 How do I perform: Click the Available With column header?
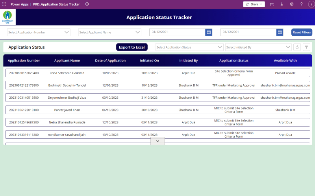[x=285, y=61]
